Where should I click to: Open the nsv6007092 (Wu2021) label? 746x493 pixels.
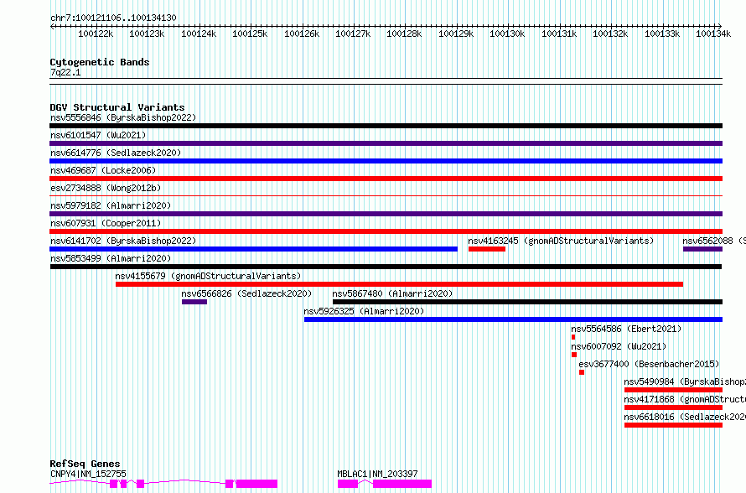tap(619, 346)
